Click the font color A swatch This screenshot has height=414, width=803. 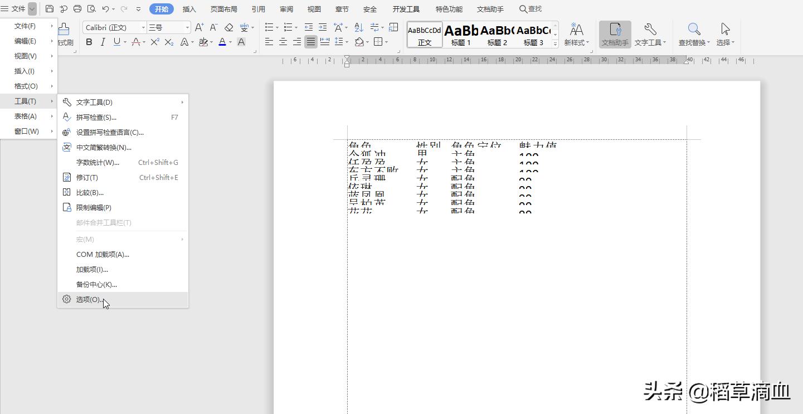click(222, 42)
